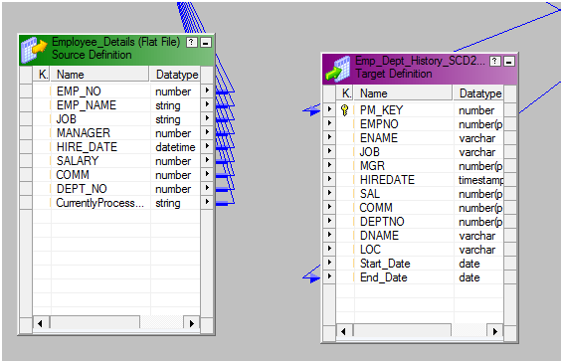Click the DEPT_NO output port arrow

click(x=207, y=188)
